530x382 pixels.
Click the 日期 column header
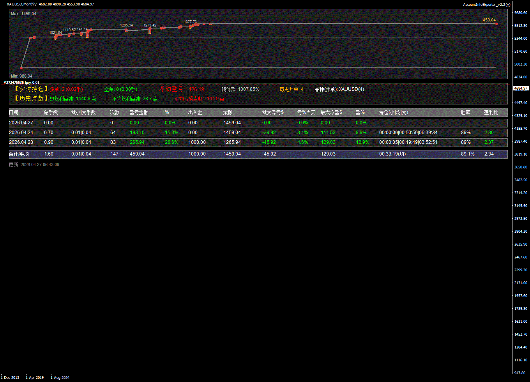coord(14,113)
